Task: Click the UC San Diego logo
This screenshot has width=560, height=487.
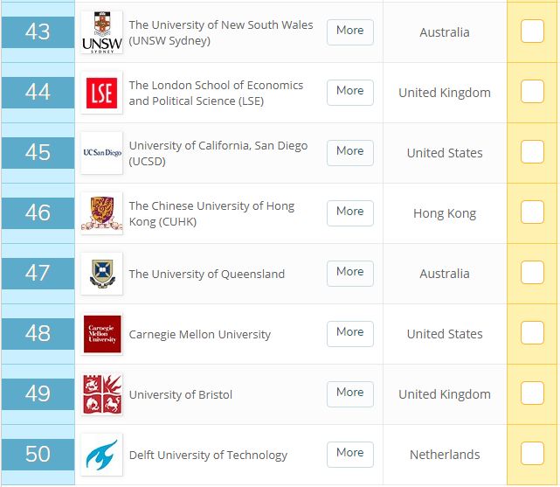Action: (x=101, y=153)
